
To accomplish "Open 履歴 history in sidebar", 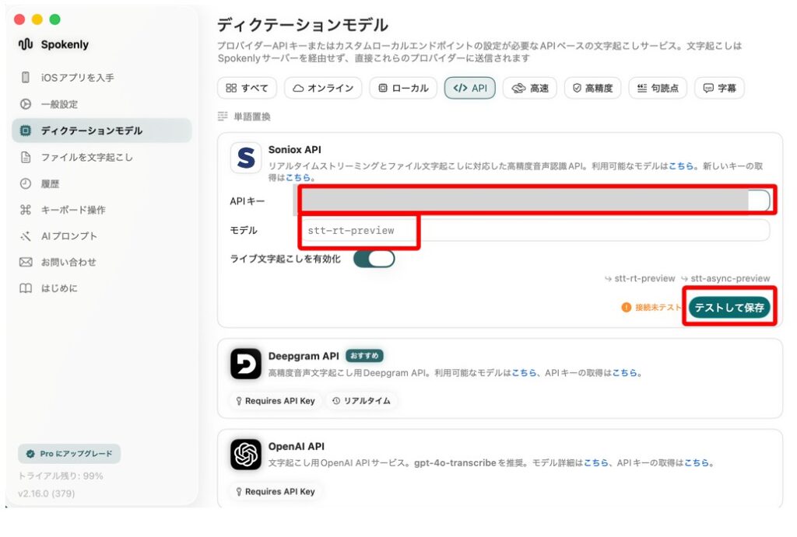I will (50, 184).
